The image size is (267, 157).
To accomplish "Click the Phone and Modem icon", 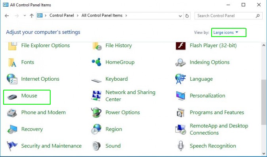I will tap(12, 113).
